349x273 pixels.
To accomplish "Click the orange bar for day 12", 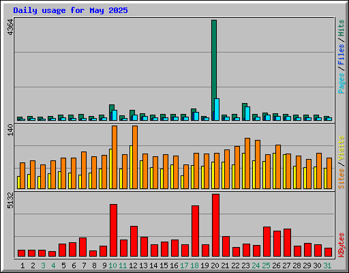I will (135, 157).
